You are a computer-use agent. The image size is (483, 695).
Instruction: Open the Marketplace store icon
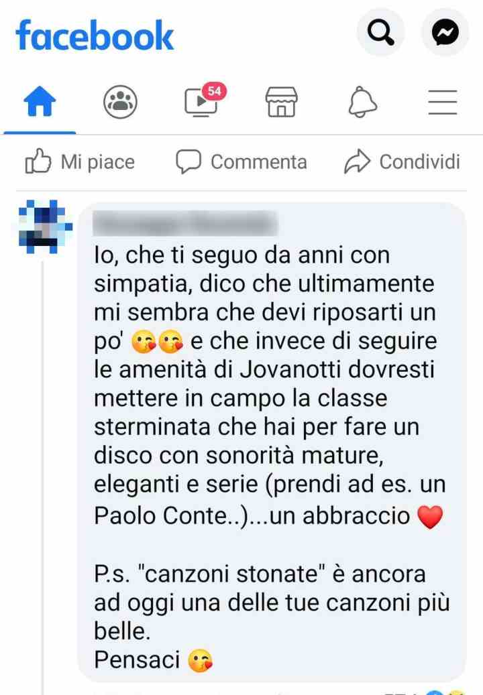(281, 102)
